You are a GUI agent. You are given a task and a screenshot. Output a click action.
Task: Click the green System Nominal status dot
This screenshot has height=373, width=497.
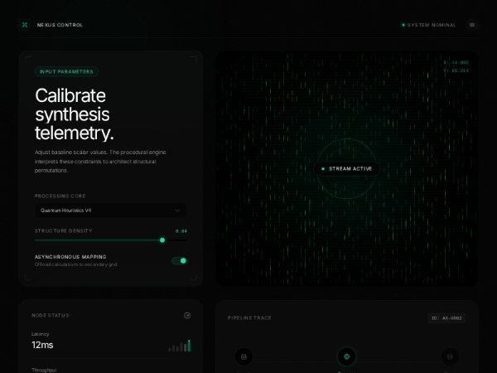click(403, 25)
